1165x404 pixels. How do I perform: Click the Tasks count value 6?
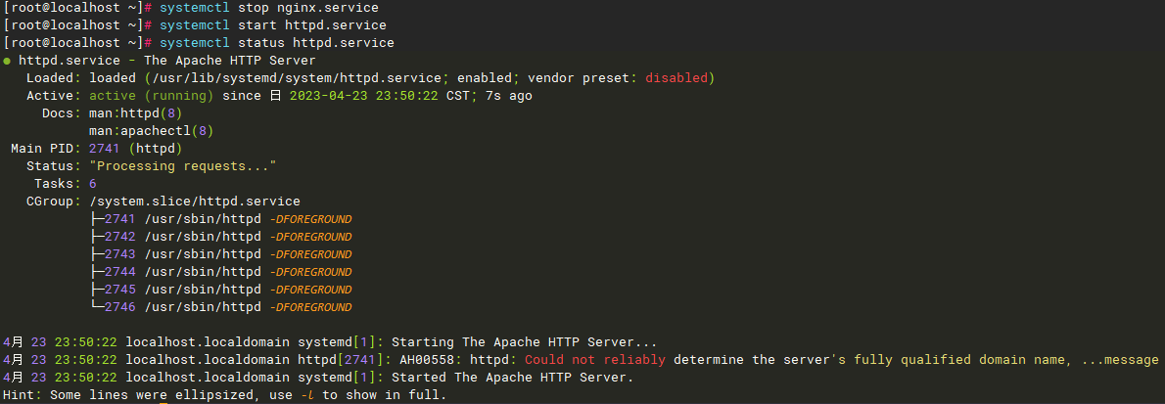click(x=93, y=184)
